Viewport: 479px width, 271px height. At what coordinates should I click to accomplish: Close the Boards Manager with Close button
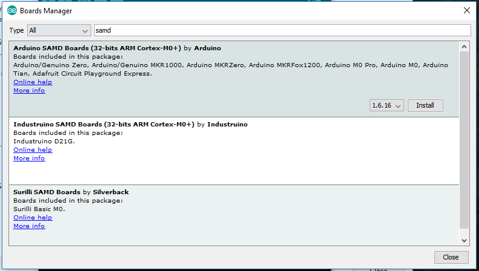point(451,257)
